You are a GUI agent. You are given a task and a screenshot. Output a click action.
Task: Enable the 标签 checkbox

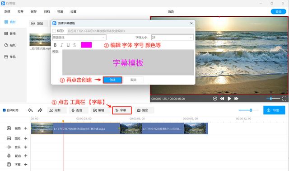54,31
